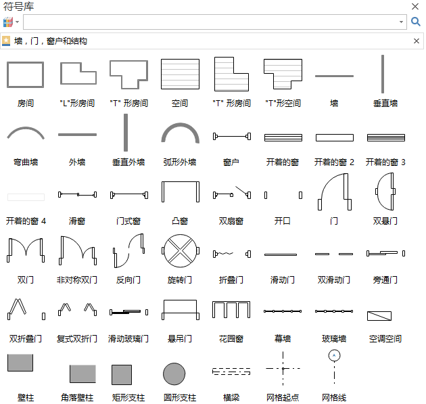The height and width of the screenshot is (404, 426).
Task: Expand the search box dropdown arrow
Action: click(401, 22)
